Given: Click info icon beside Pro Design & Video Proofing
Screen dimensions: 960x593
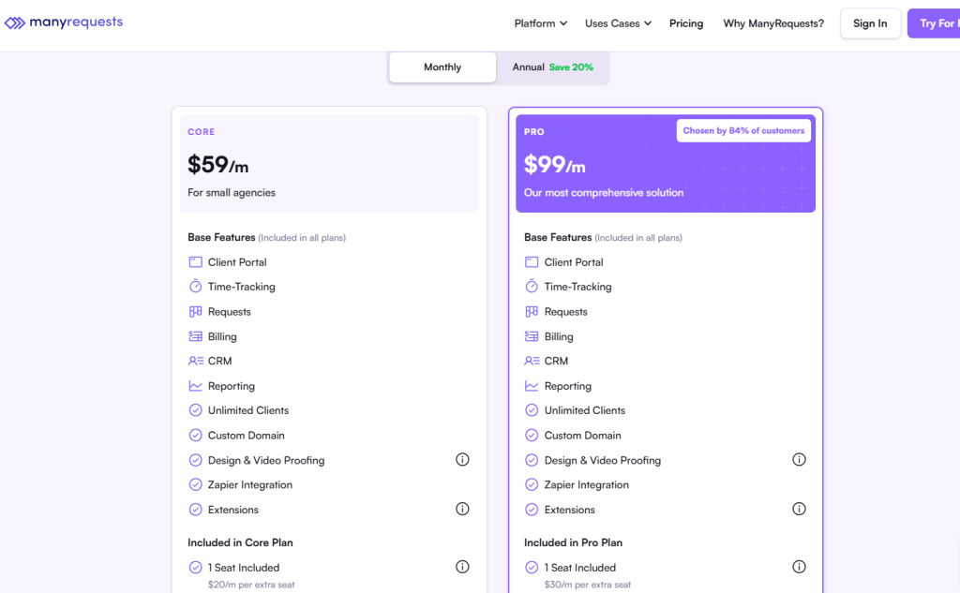Looking at the screenshot, I should coord(799,460).
